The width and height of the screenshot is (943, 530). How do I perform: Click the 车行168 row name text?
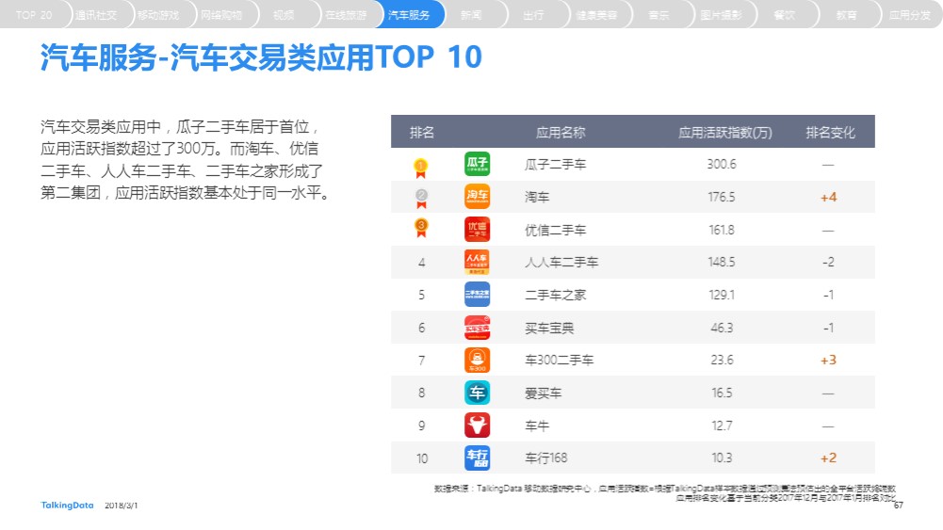click(546, 458)
